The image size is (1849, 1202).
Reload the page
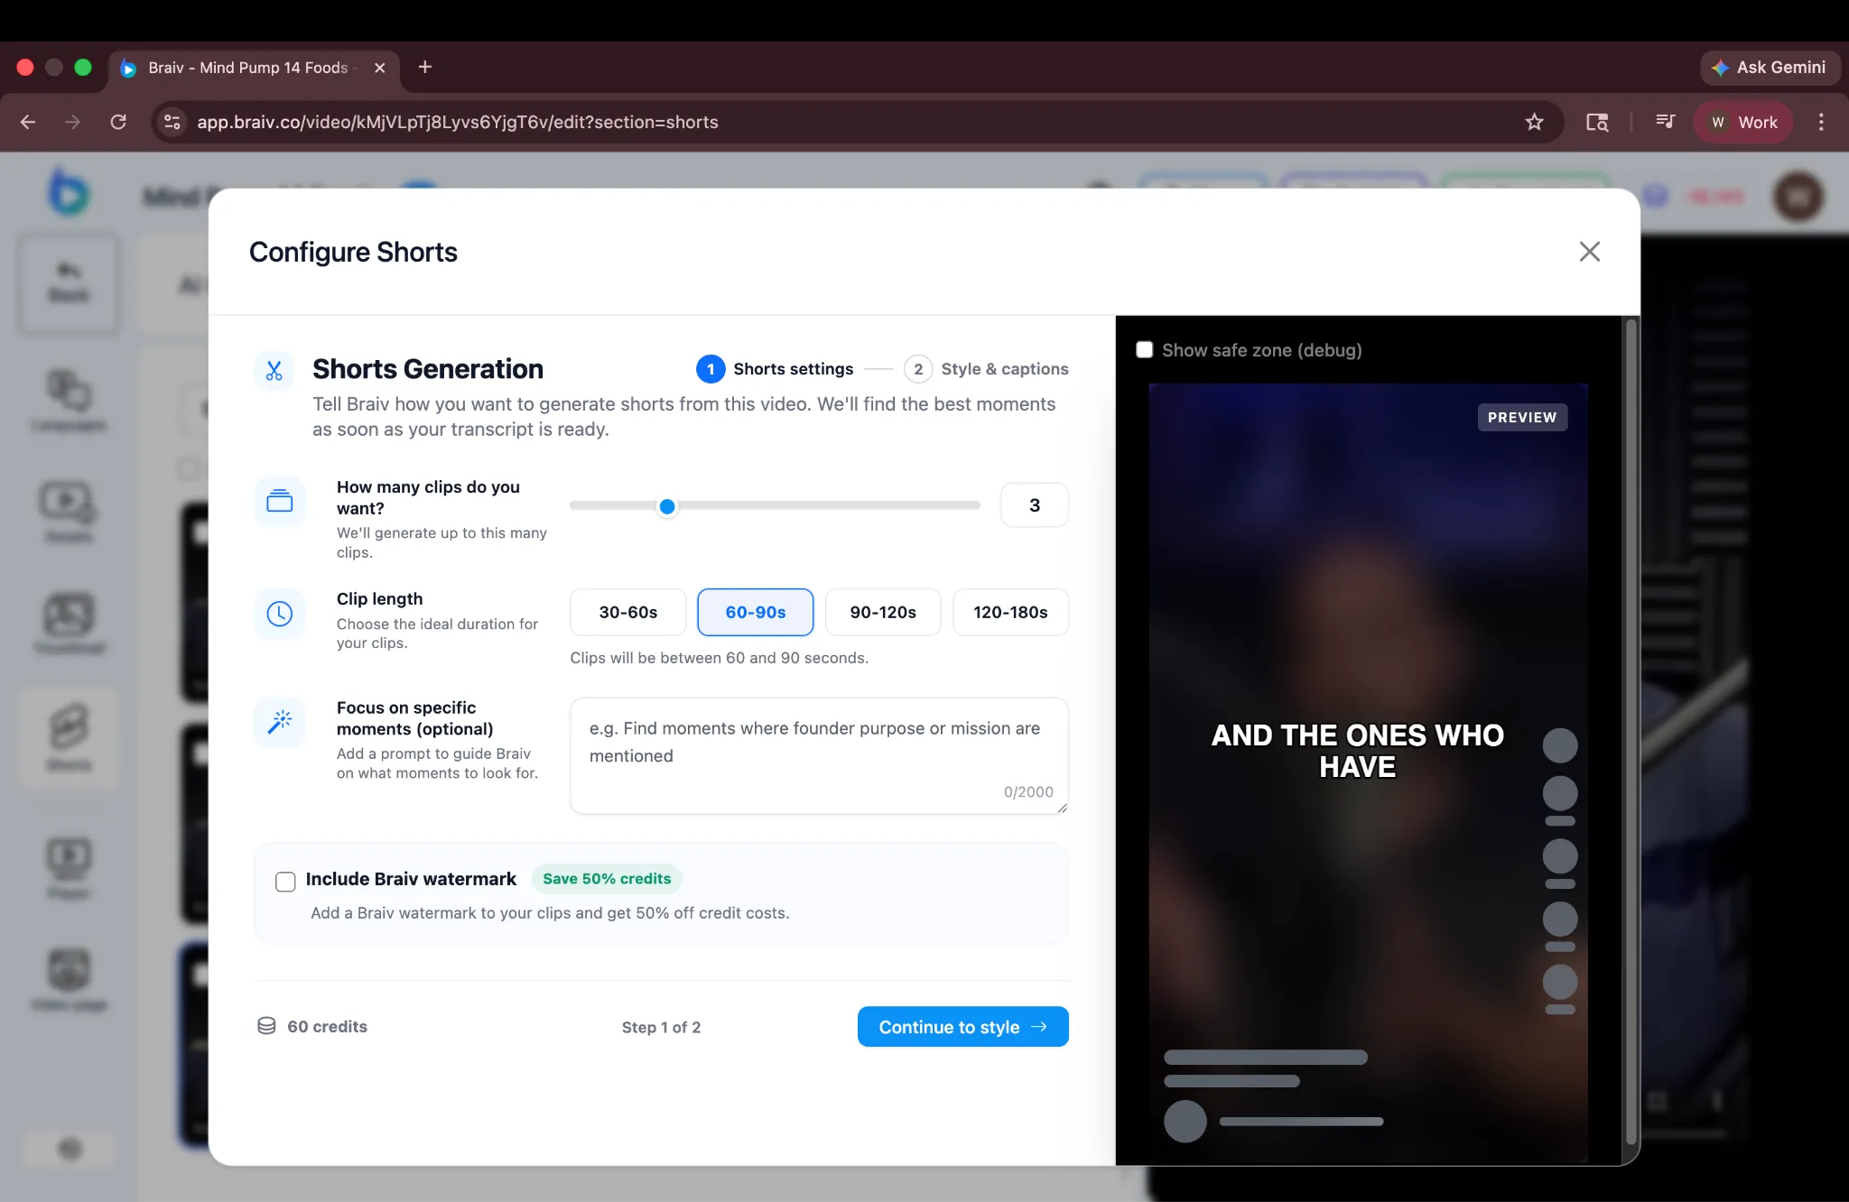[118, 122]
